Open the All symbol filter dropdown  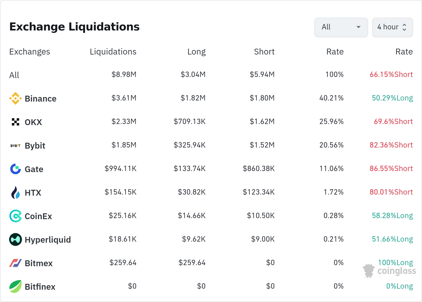pos(341,27)
